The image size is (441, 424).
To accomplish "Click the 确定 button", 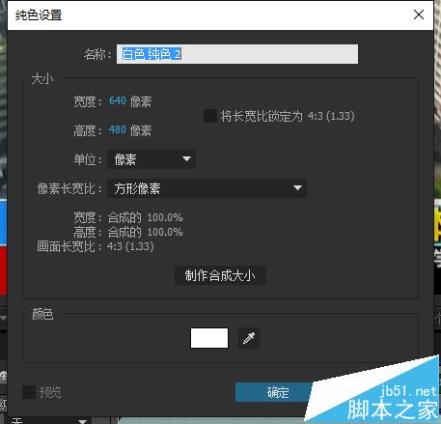I will pos(275,392).
